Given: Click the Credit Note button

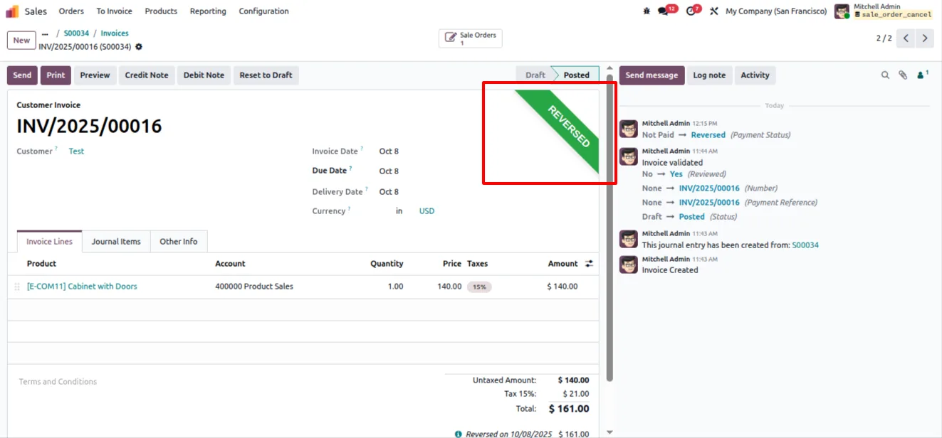Looking at the screenshot, I should (x=147, y=75).
